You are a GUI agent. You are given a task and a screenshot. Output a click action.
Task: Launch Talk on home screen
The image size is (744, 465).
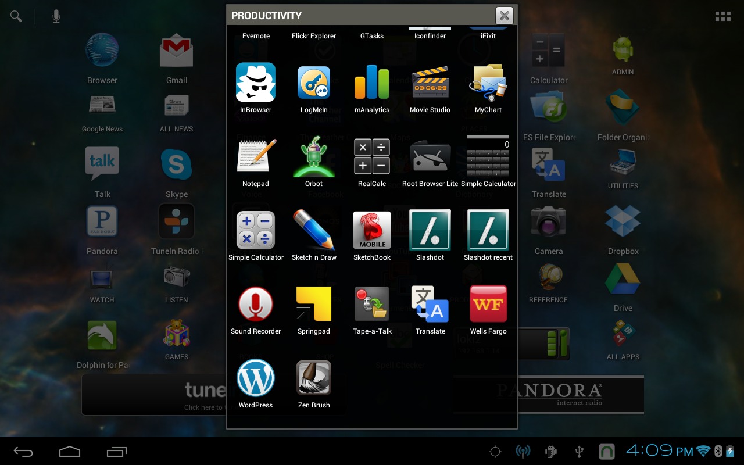(102, 173)
